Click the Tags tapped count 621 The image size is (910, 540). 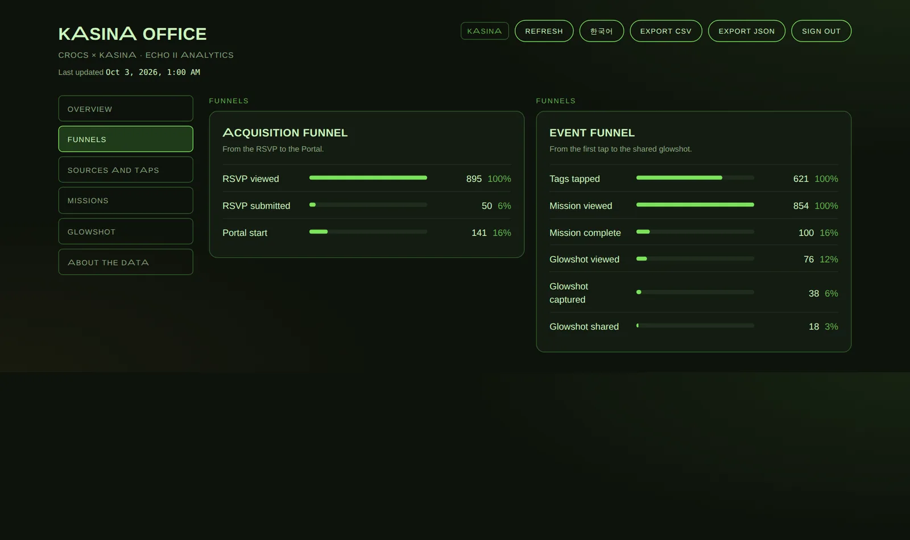[x=801, y=179]
